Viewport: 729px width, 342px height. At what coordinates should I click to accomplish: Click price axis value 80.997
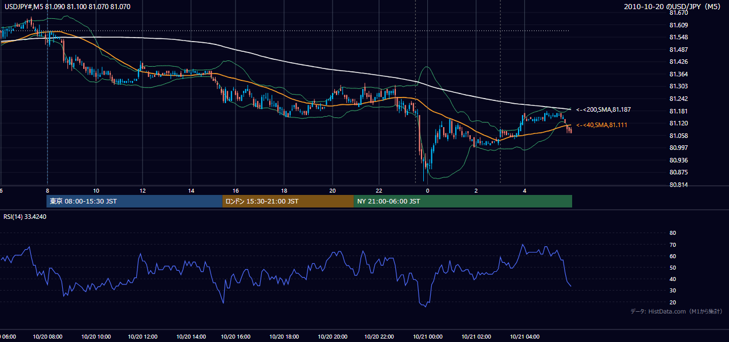pos(678,148)
